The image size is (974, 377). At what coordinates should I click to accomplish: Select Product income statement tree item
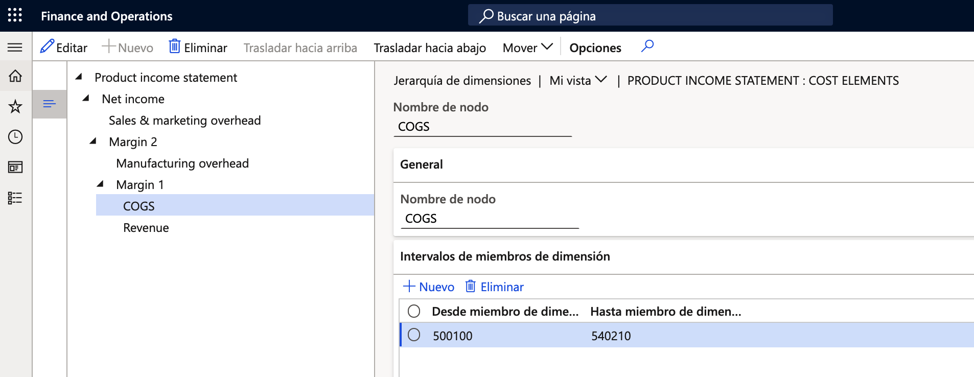point(166,78)
